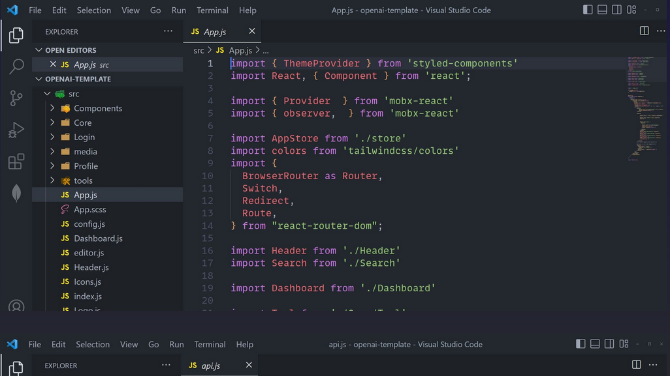
Task: Select App.js under src in file tree
Action: click(x=107, y=195)
